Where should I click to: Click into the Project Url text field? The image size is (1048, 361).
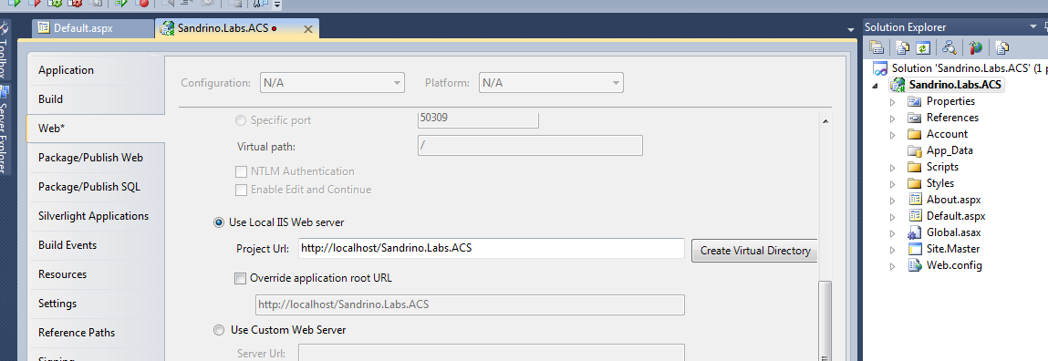492,249
